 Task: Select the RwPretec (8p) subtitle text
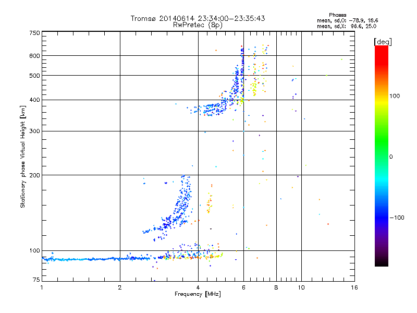pos(198,25)
